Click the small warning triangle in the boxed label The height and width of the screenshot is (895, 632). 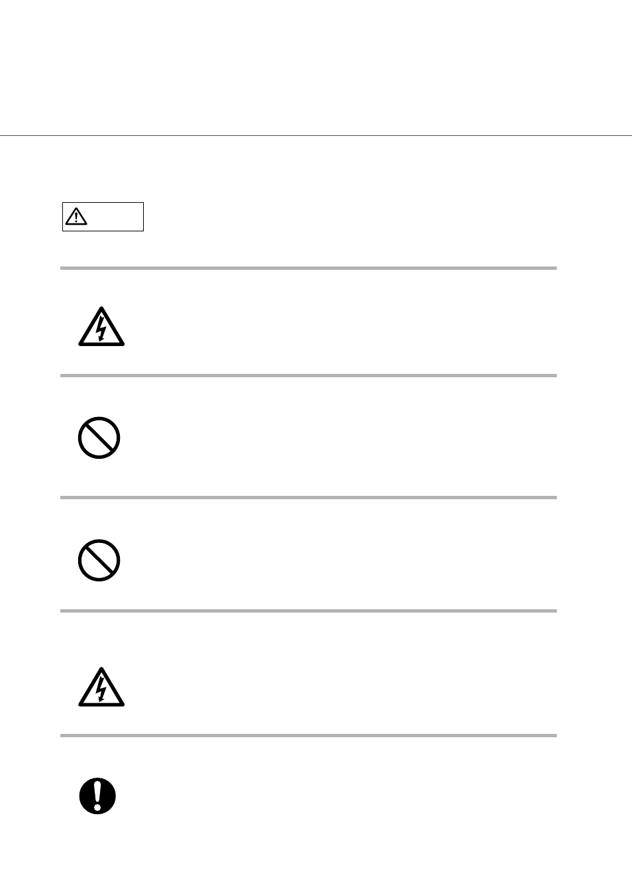76,216
